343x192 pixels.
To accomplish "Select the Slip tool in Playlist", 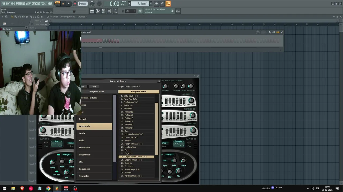I will point(27,17).
